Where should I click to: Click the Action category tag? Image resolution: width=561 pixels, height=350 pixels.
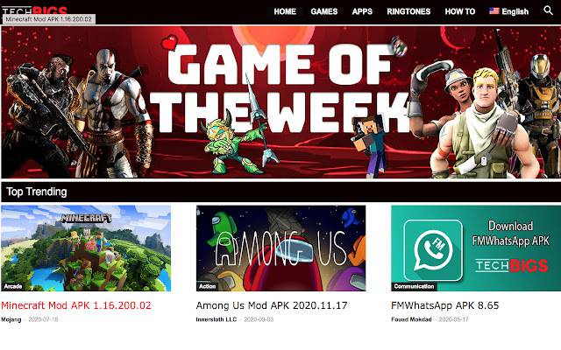click(x=208, y=286)
